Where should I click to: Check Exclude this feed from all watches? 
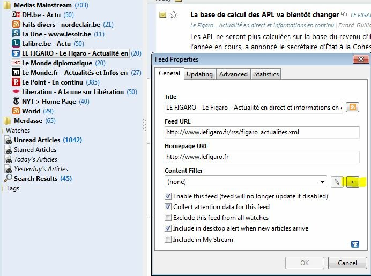tap(168, 218)
